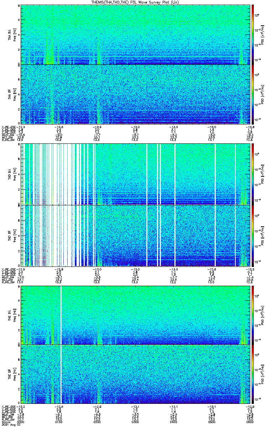Click the '0400' time label on bottom axis
Screen dimensions: 267x427
coord(173,422)
